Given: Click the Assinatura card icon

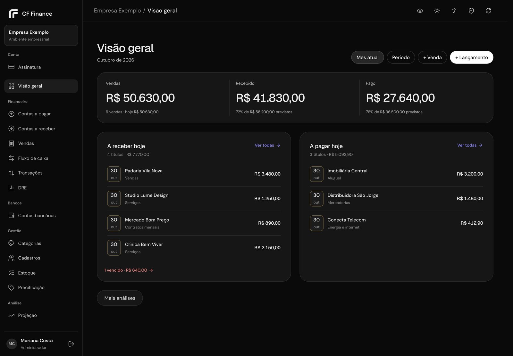Looking at the screenshot, I should [x=12, y=67].
